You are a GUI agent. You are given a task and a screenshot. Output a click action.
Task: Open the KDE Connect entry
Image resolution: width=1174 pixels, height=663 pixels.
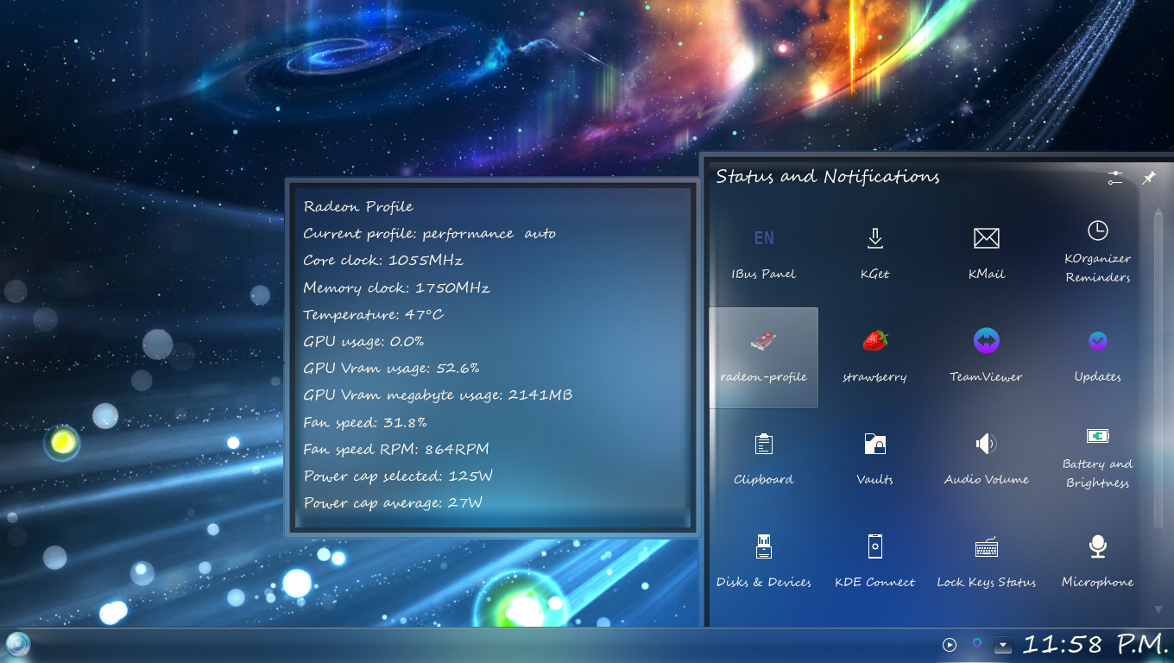[x=874, y=563]
